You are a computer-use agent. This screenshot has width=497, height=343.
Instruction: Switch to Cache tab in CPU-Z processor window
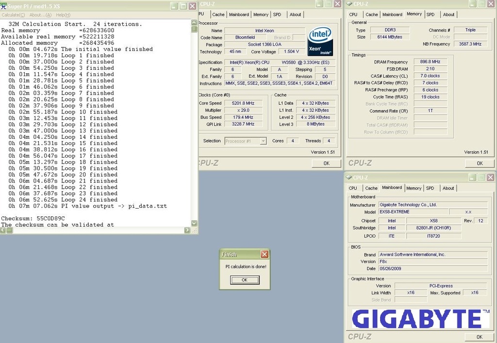pyautogui.click(x=218, y=15)
